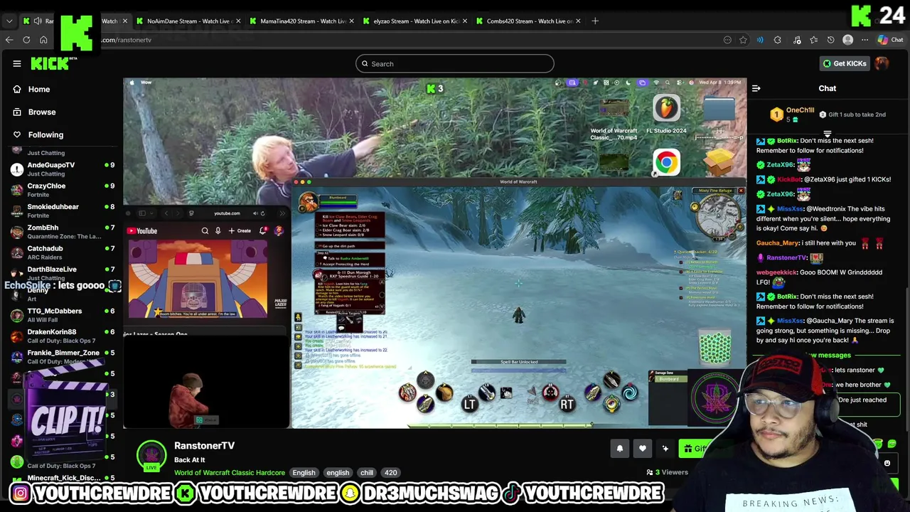Switch to the MamaTina420 Stream tab
The width and height of the screenshot is (910, 512).
click(304, 21)
